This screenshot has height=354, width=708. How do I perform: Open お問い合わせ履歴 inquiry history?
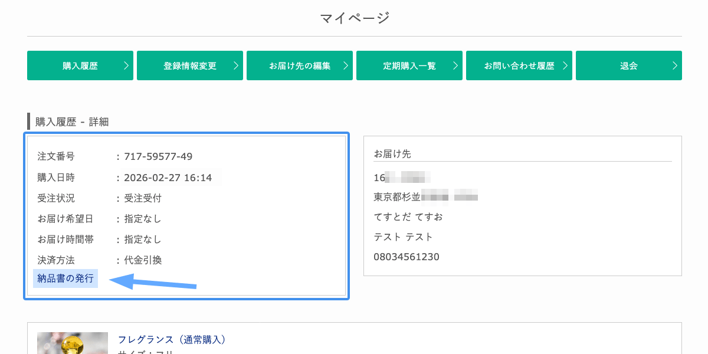[519, 65]
